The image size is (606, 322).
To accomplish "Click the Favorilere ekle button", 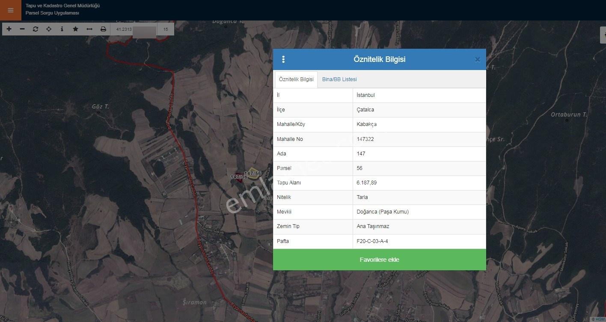I will click(x=380, y=260).
